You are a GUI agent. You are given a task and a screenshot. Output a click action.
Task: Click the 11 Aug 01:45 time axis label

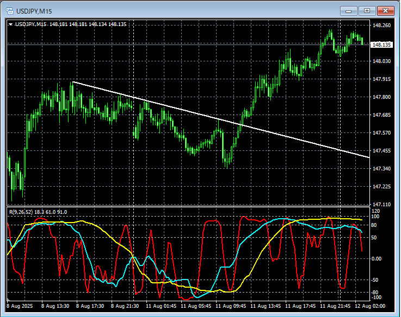coord(161,306)
